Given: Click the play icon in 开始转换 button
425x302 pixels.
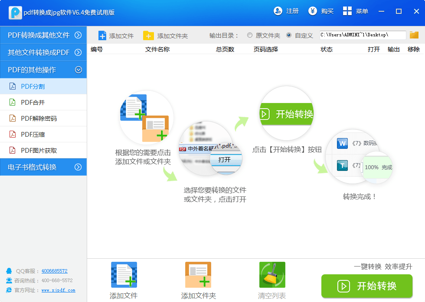Looking at the screenshot, I should click(343, 286).
